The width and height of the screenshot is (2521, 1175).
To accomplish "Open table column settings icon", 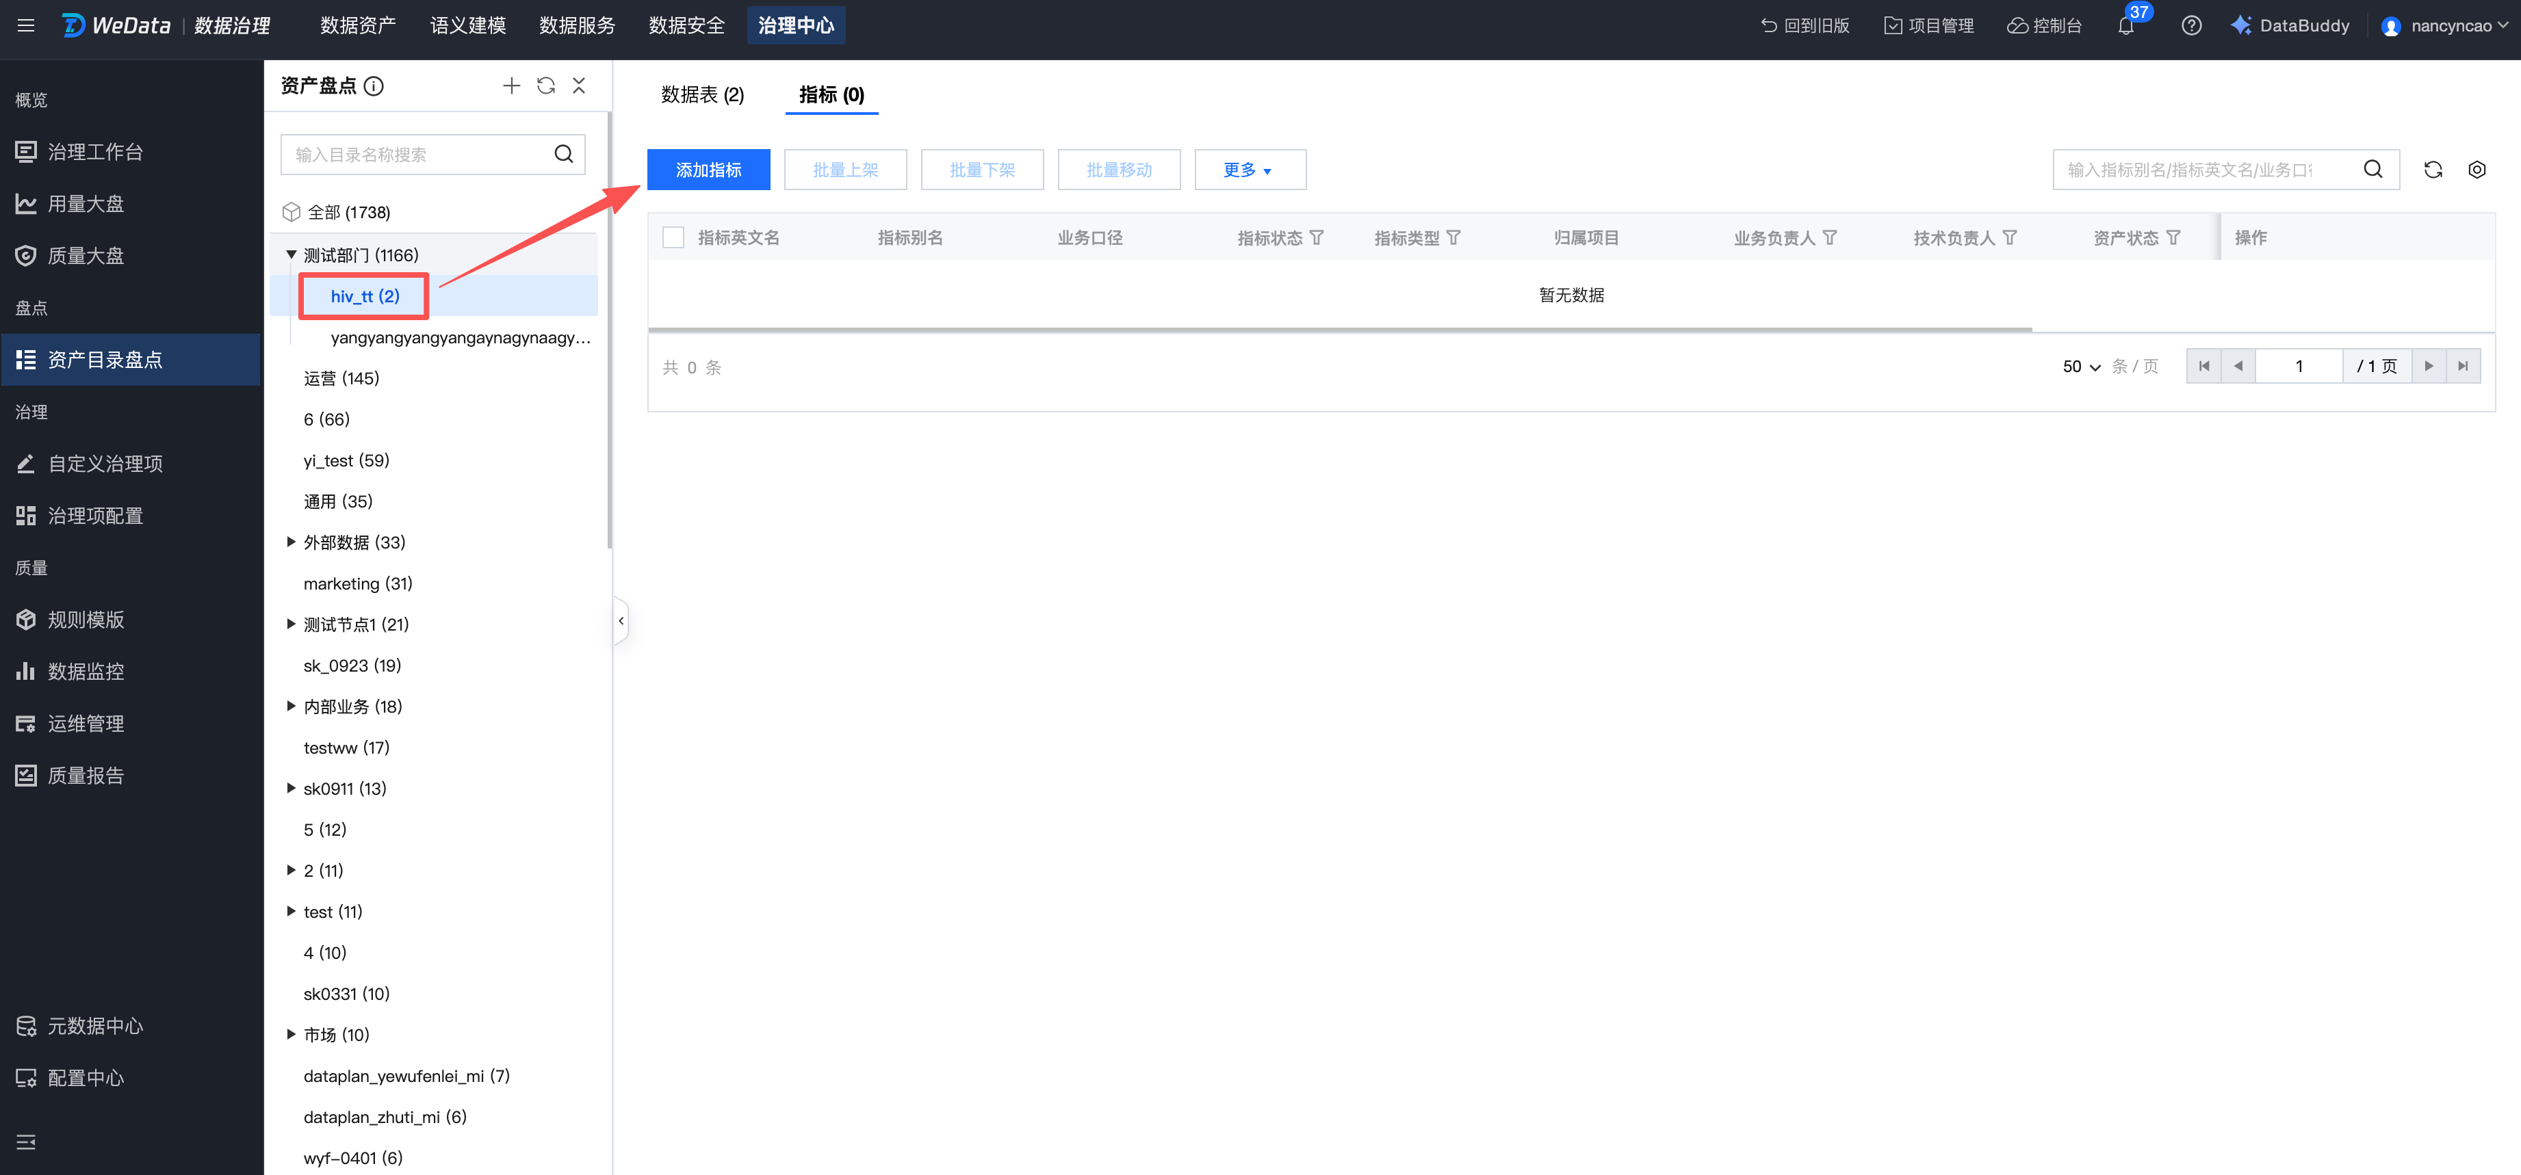I will pos(2476,170).
